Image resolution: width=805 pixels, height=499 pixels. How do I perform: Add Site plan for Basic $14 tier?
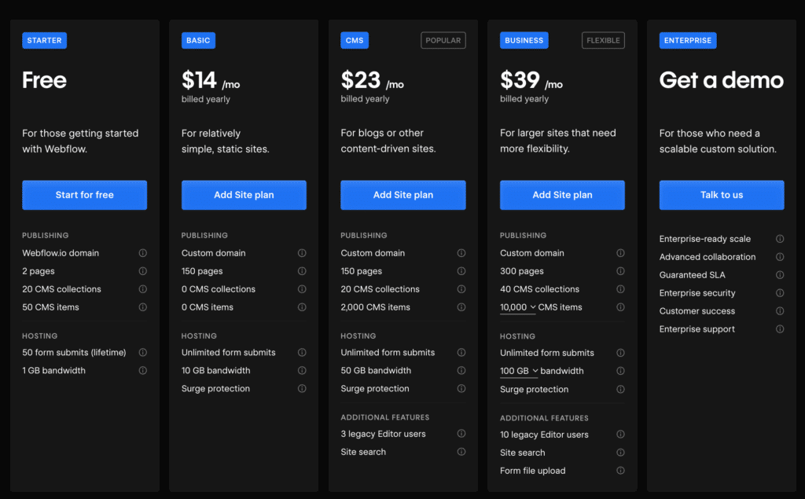(244, 195)
